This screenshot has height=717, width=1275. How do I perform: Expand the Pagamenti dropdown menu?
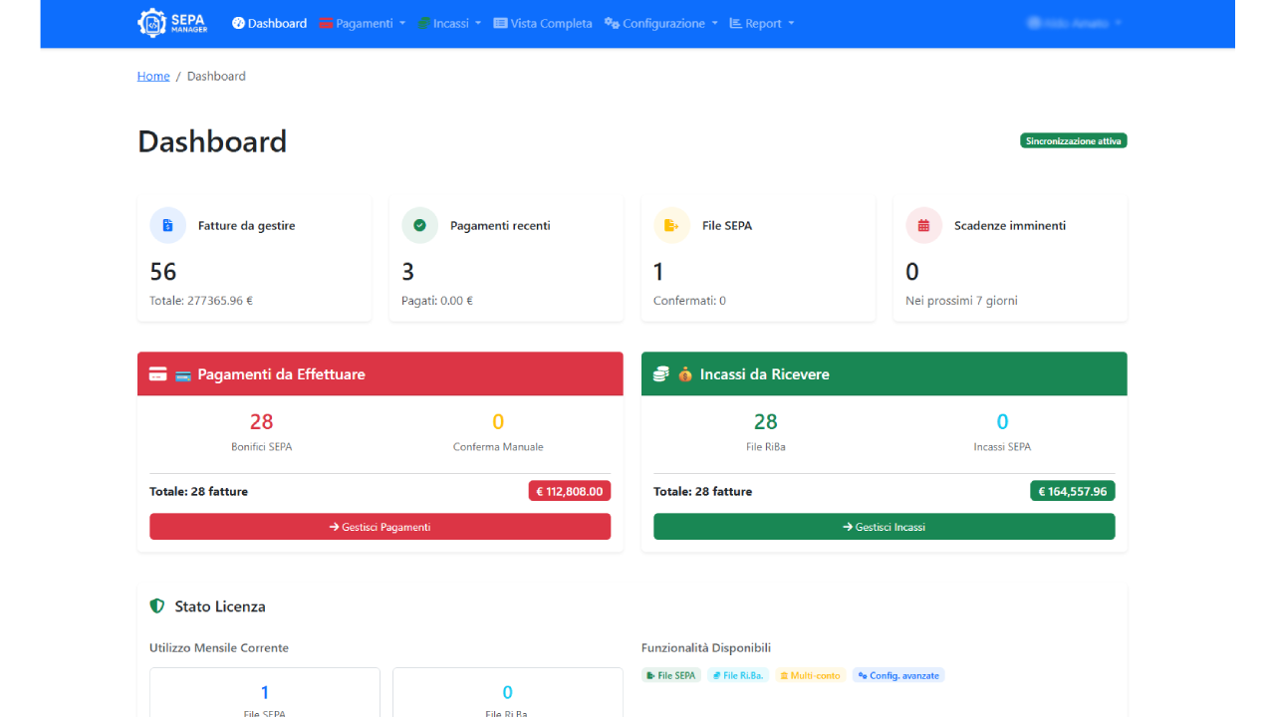(x=363, y=23)
